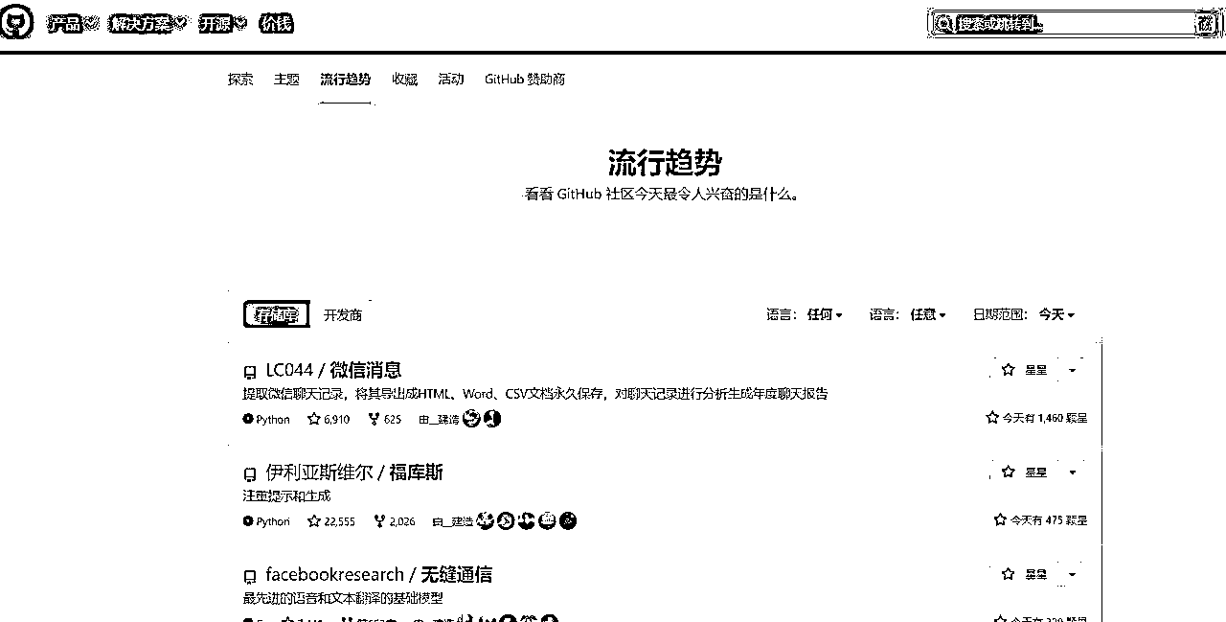Open the LC044 / 微信消息 repository link
Viewport: 1226px width, 622px height.
pos(333,370)
